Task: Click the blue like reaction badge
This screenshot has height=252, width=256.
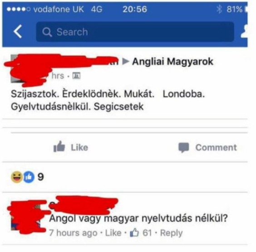Action: 29,177
